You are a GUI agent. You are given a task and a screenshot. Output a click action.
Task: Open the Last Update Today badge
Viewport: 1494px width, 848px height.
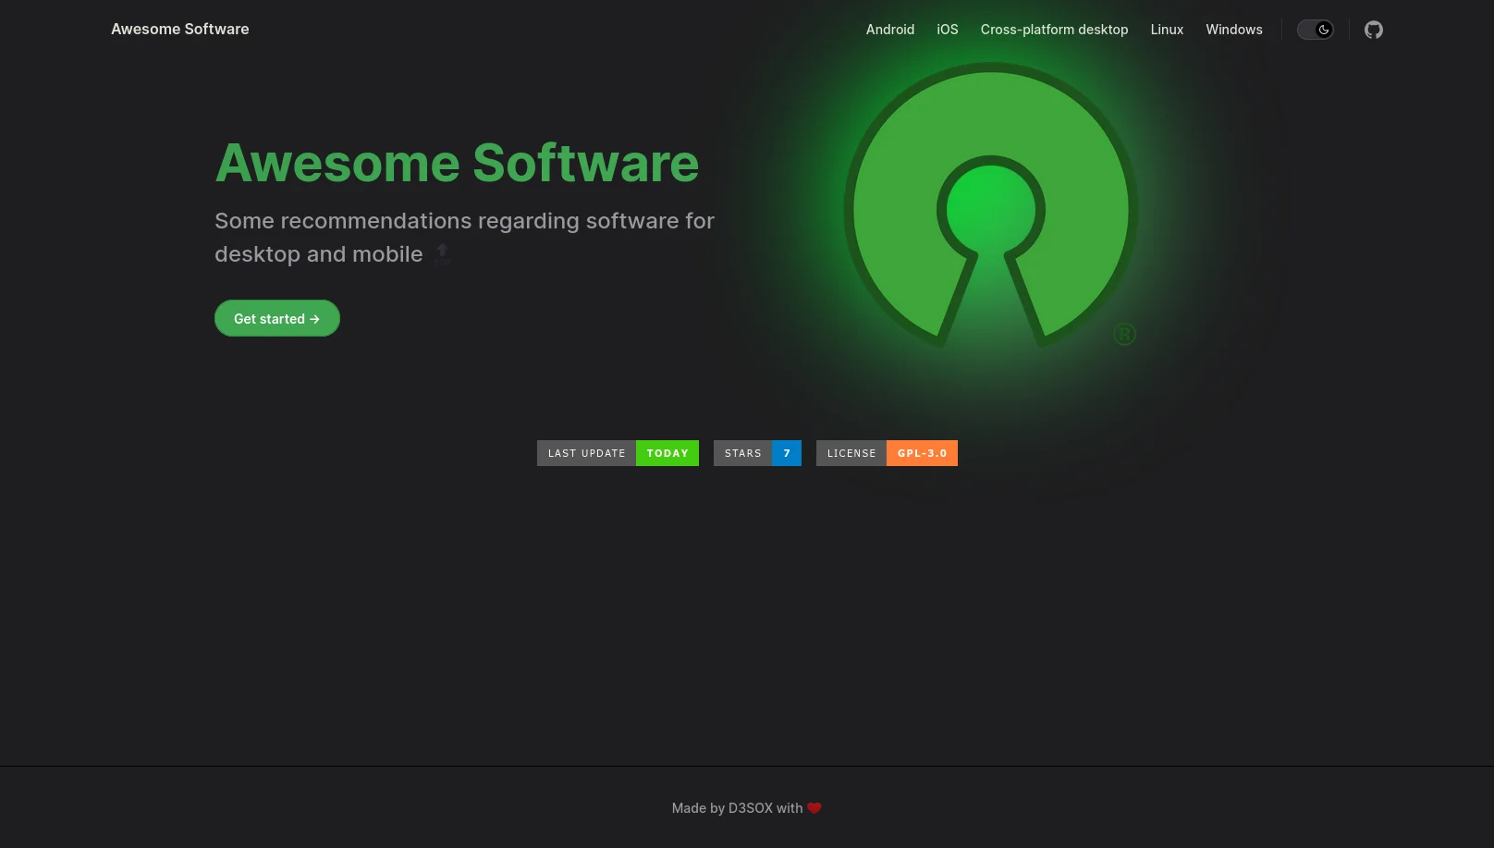click(618, 453)
